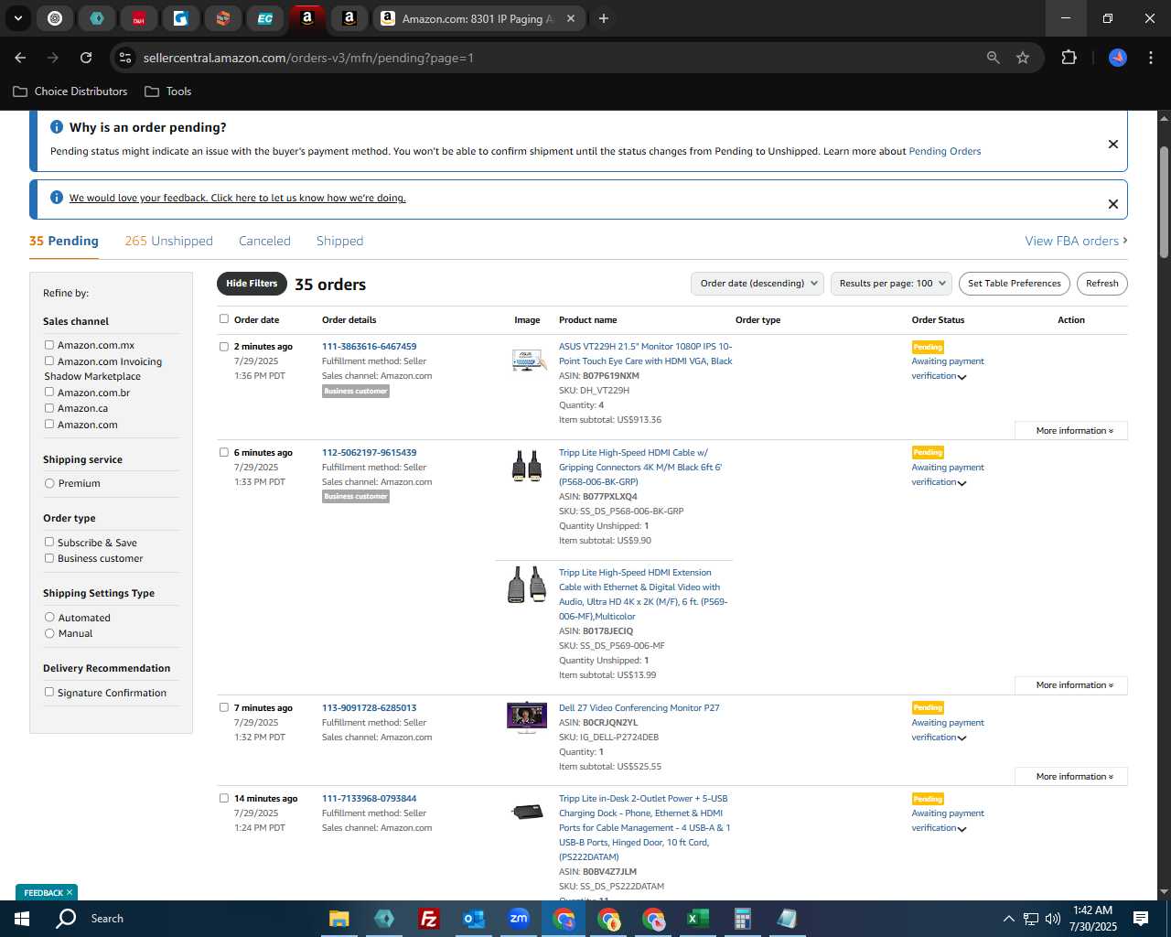Check the Signature Confirmation filter
1171x937 pixels.
(49, 692)
